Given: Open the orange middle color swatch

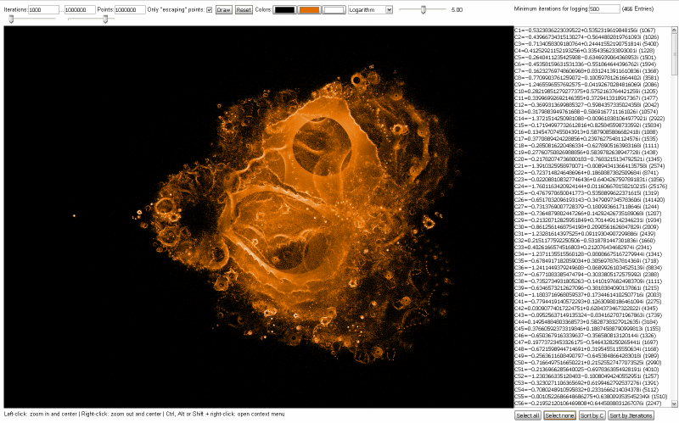Looking at the screenshot, I should (x=310, y=9).
